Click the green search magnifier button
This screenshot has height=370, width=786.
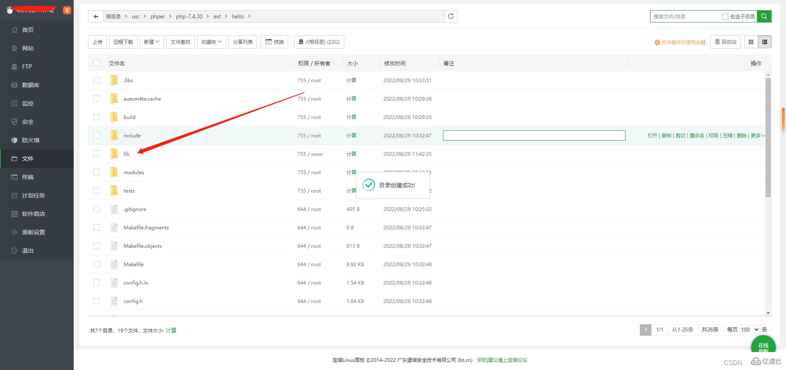pyautogui.click(x=764, y=16)
